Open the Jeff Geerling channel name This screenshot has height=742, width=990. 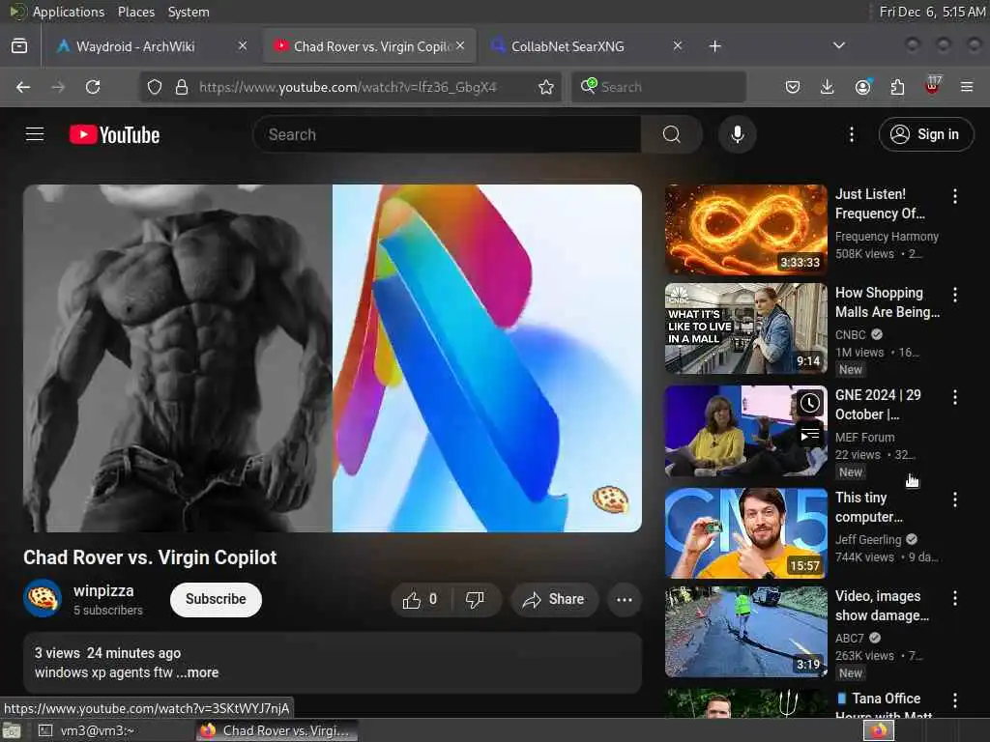point(868,540)
